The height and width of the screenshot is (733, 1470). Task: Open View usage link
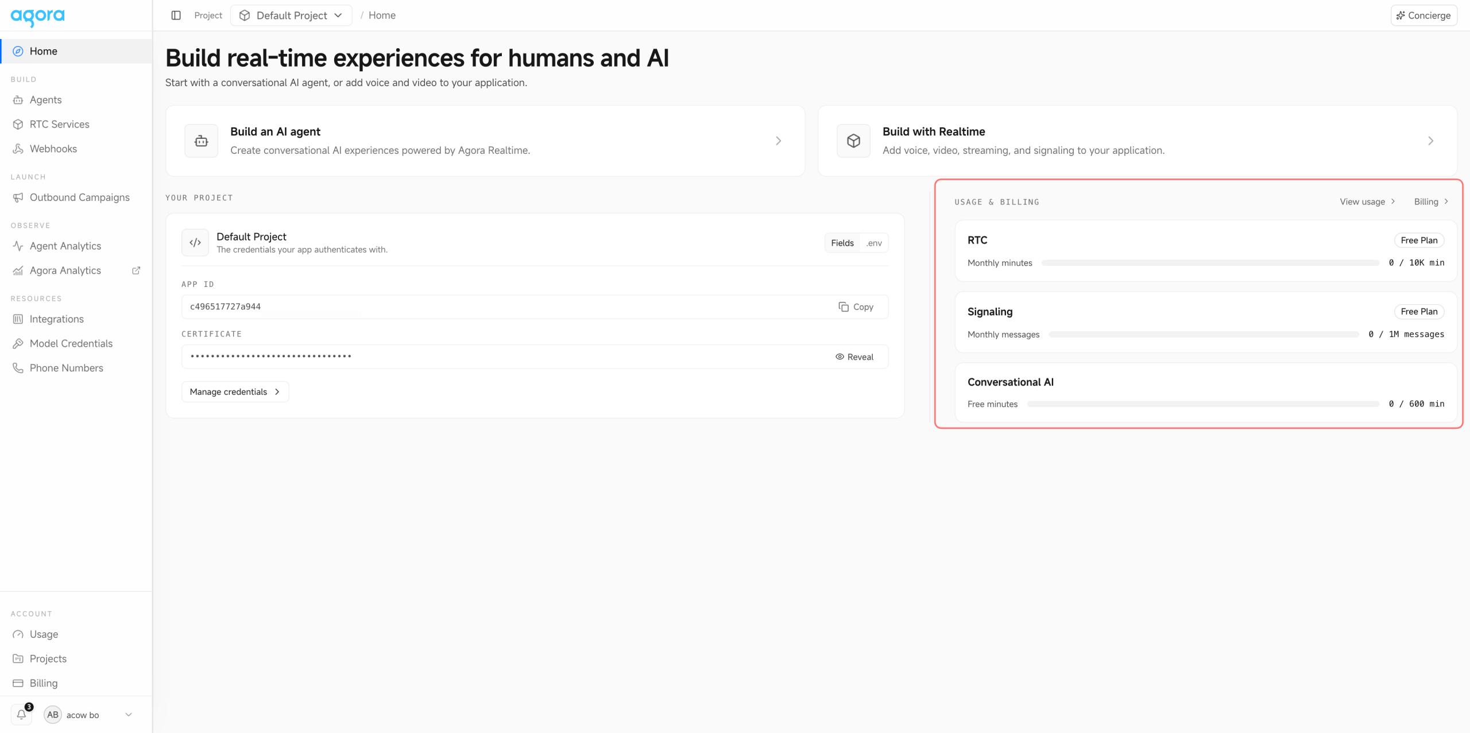pos(1367,201)
